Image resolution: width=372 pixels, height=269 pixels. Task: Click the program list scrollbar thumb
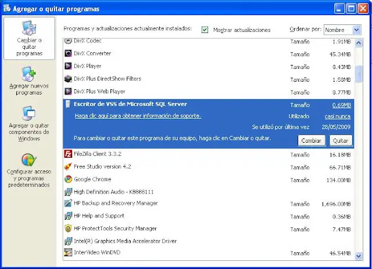[x=359, y=74]
